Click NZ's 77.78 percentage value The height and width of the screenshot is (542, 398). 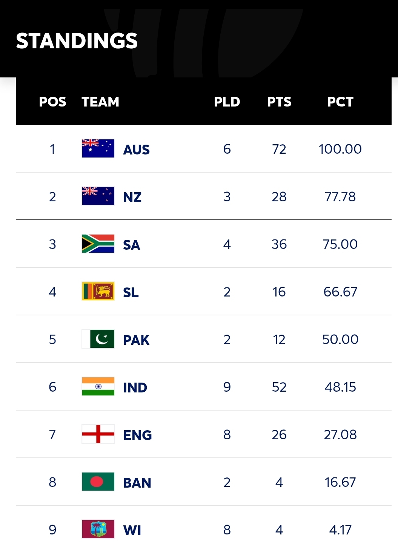(340, 196)
